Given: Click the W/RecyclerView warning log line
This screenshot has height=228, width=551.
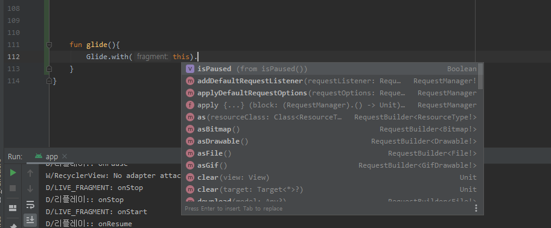Looking at the screenshot, I should 113,176.
